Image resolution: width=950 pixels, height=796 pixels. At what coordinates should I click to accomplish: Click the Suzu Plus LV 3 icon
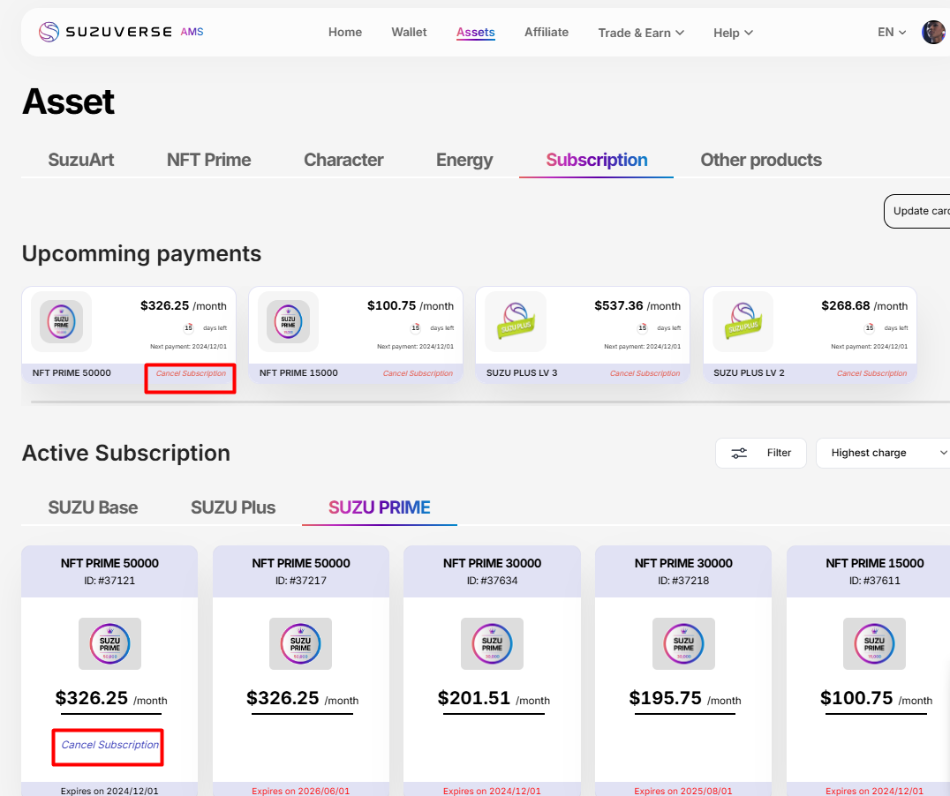pyautogui.click(x=515, y=321)
